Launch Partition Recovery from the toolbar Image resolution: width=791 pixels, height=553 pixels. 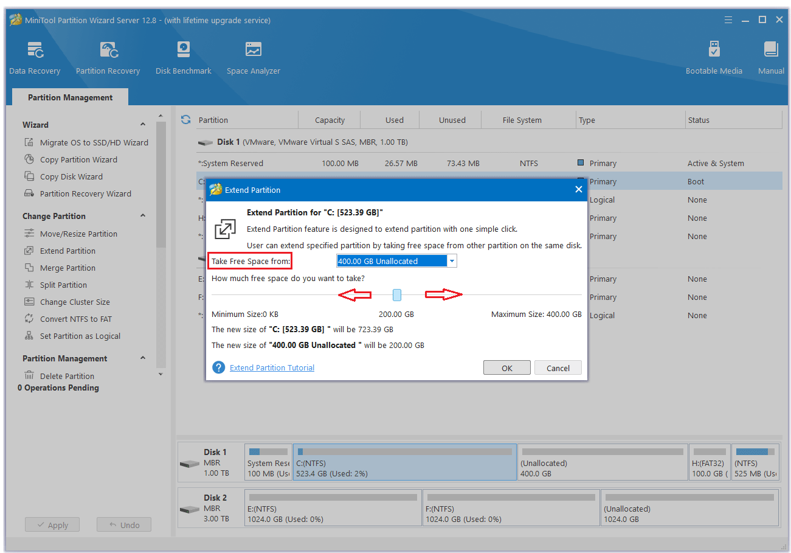tap(108, 58)
